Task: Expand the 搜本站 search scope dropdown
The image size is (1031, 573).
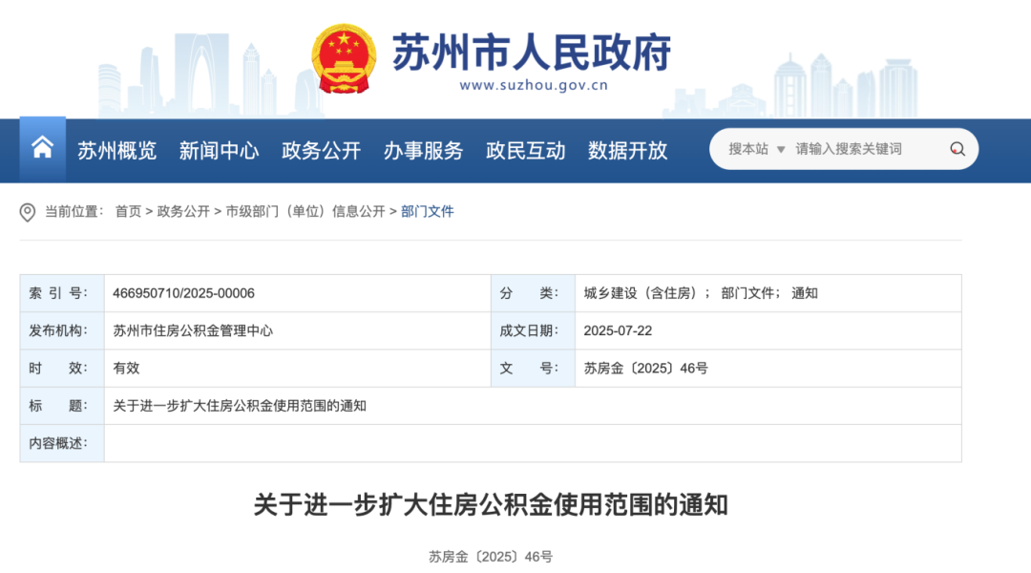Action: point(756,149)
